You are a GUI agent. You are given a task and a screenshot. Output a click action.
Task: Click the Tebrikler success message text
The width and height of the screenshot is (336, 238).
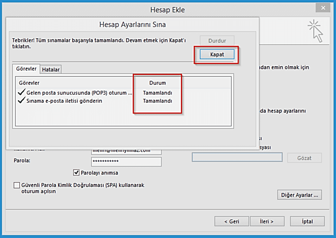click(x=99, y=44)
